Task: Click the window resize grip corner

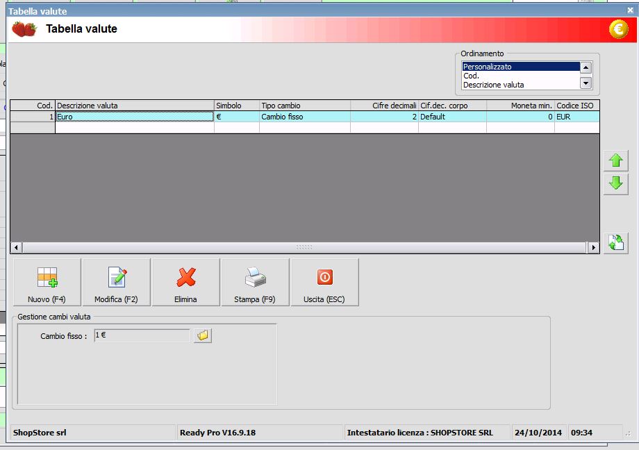Action: pyautogui.click(x=629, y=434)
